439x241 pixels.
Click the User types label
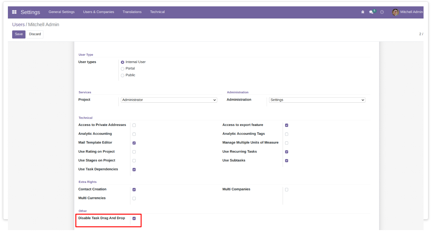point(87,62)
